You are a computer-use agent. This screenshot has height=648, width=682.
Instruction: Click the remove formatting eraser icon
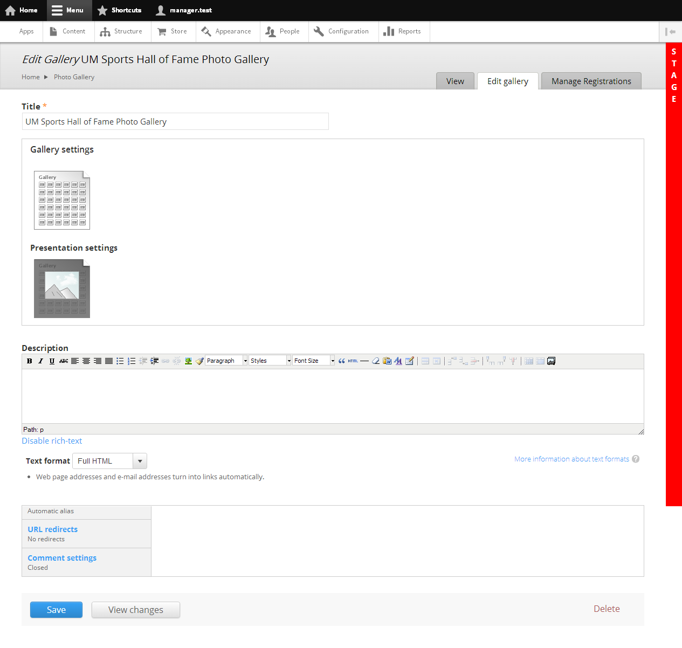(376, 361)
